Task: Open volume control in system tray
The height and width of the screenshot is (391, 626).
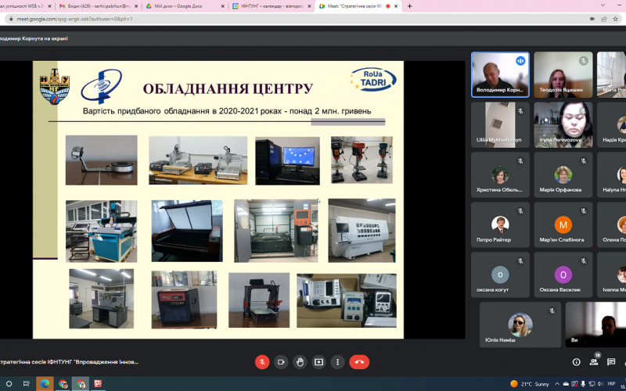Action: (x=599, y=384)
